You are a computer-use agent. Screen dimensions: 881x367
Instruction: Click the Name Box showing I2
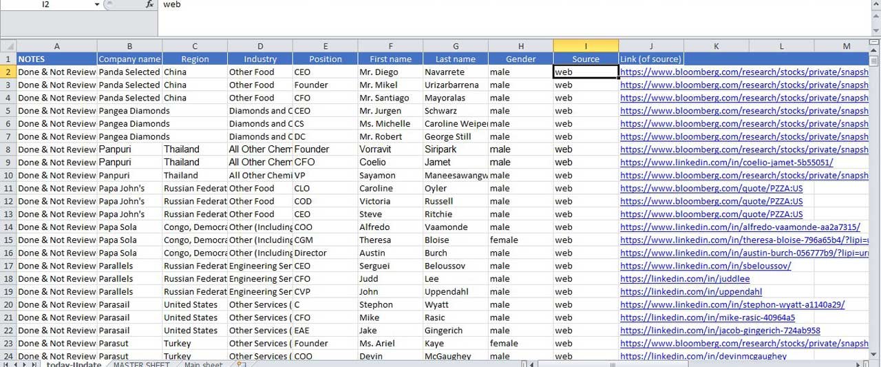pyautogui.click(x=46, y=4)
